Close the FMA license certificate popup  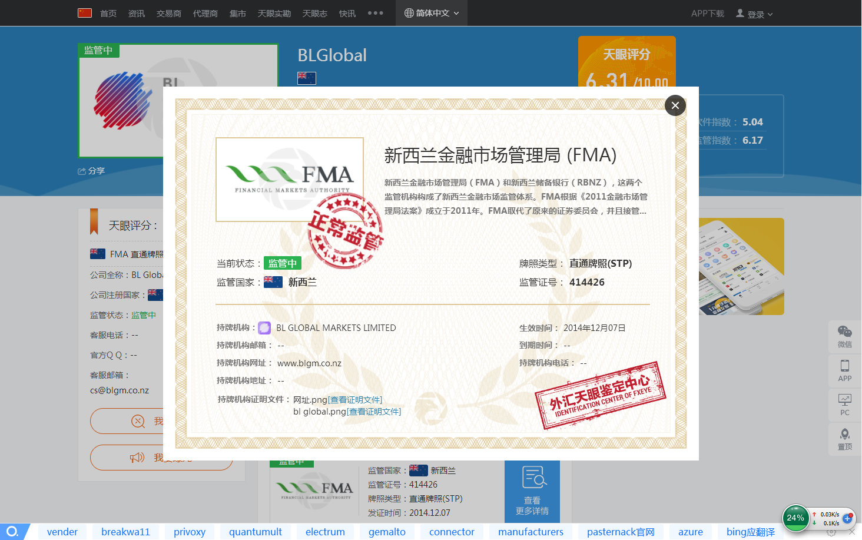[x=675, y=105]
